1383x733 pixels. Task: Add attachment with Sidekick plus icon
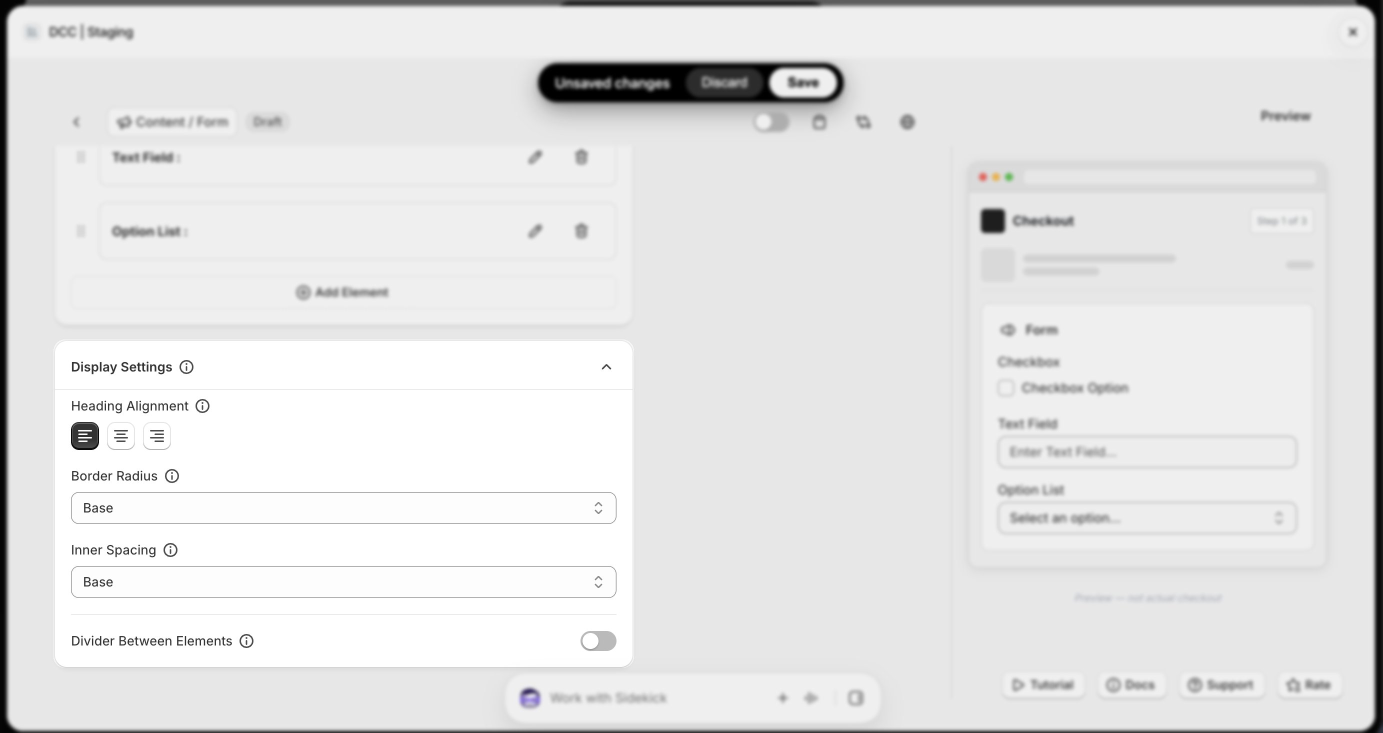tap(783, 697)
